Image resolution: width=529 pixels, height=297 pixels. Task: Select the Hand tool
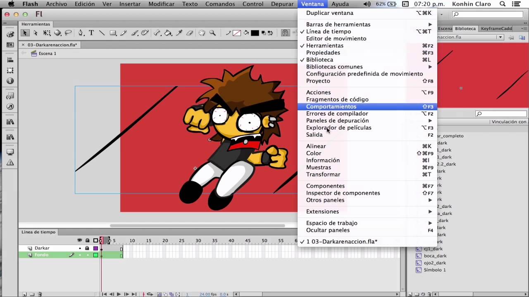(202, 33)
